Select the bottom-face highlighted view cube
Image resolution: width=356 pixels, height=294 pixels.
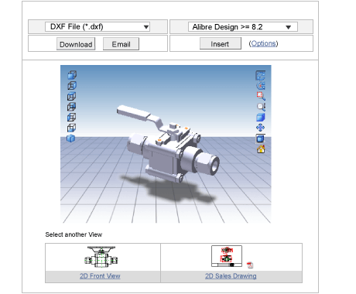pos(71,128)
